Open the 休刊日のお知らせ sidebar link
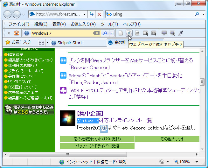The width and height of the screenshot is (208, 168). point(23,66)
